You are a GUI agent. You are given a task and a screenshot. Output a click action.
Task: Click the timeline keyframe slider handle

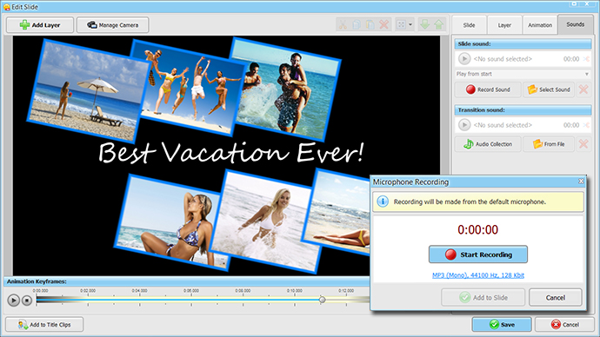point(323,300)
